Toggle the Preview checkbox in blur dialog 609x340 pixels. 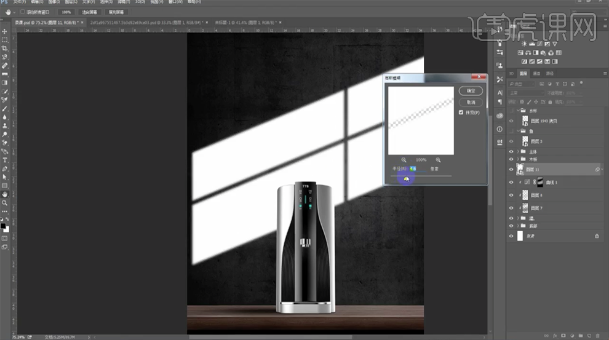coord(461,113)
